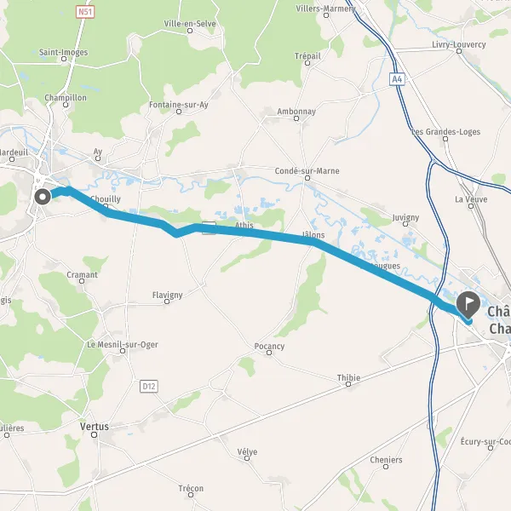Click the D12 road shield
Viewport: 511px width, 511px height.
(149, 386)
